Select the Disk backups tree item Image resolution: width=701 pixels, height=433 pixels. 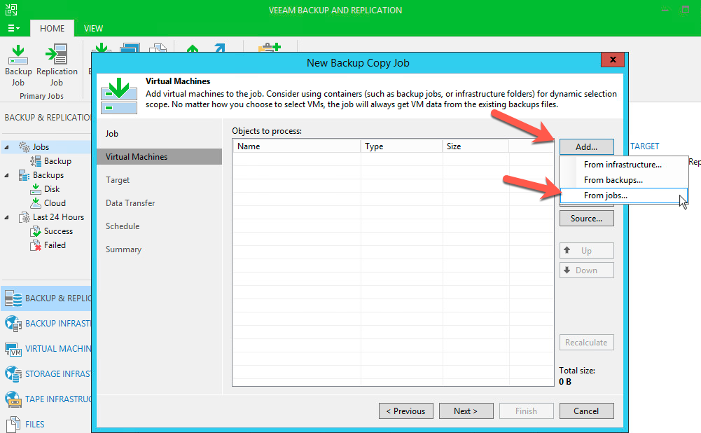pos(52,188)
